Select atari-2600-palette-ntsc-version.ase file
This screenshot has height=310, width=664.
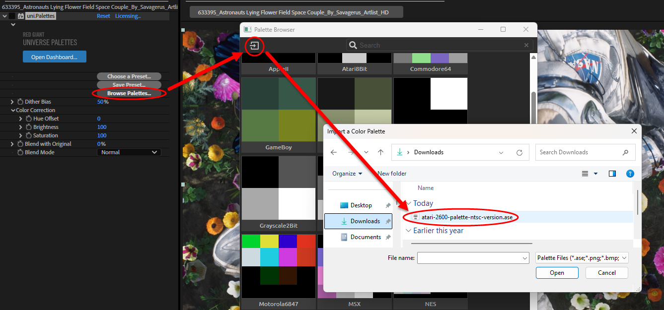tap(466, 217)
